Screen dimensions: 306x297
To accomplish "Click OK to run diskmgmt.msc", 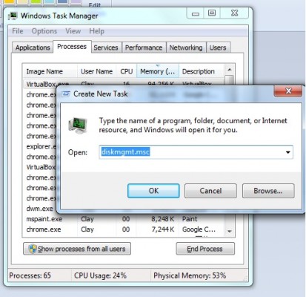I will pos(153,191).
